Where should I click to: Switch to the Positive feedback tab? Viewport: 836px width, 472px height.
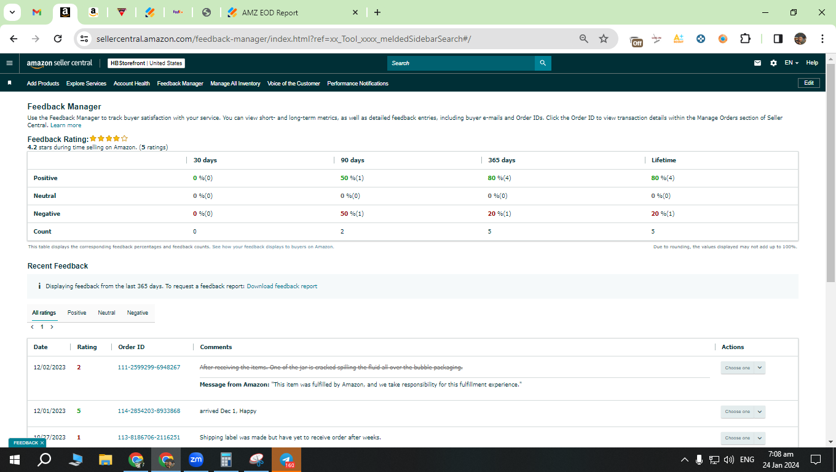click(x=77, y=313)
